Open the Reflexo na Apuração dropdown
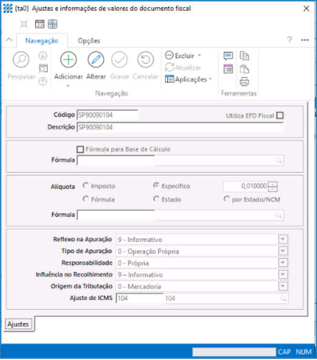Screen dimensions: 317x360 (283, 239)
